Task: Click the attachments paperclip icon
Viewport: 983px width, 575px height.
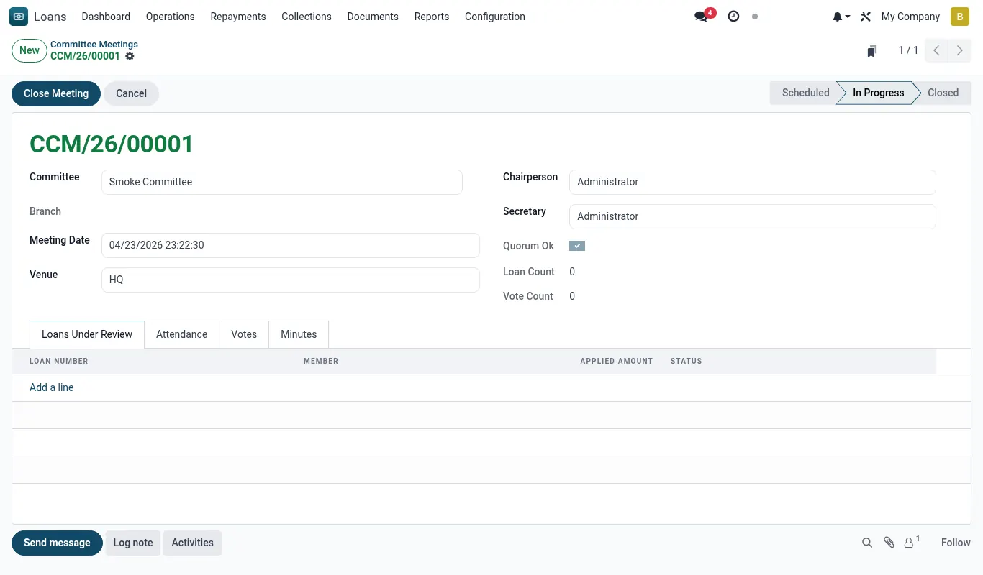Action: [x=889, y=543]
